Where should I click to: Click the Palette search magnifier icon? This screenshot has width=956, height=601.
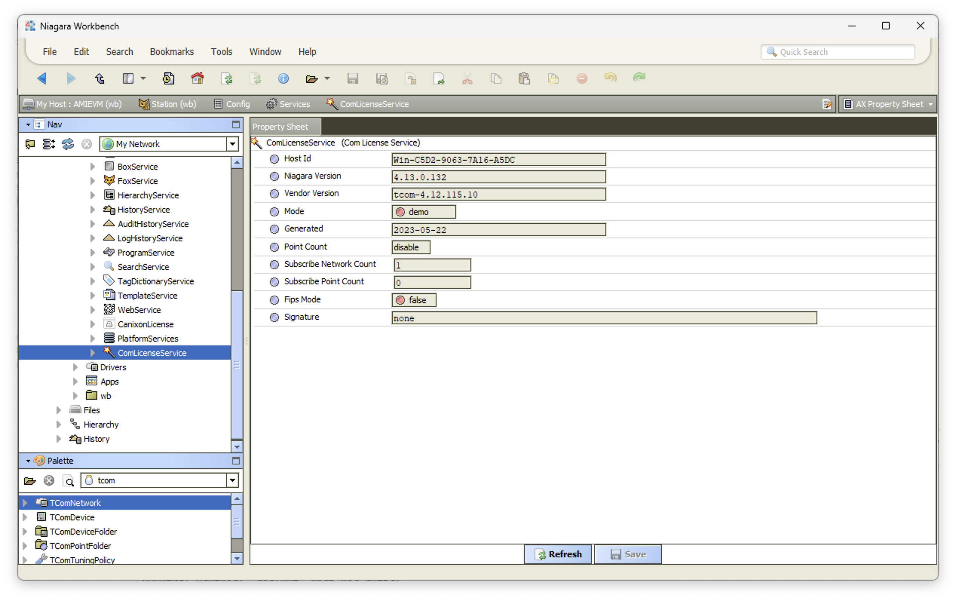coord(69,481)
